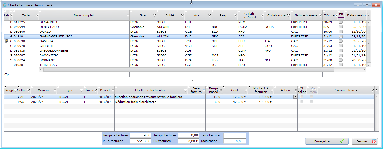Click the traffic light status icon for GAVIRIA
This screenshot has width=383, height=149.
tap(7, 41)
